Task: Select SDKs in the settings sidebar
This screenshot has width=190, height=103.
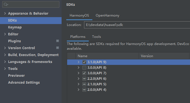Action: 31,20
